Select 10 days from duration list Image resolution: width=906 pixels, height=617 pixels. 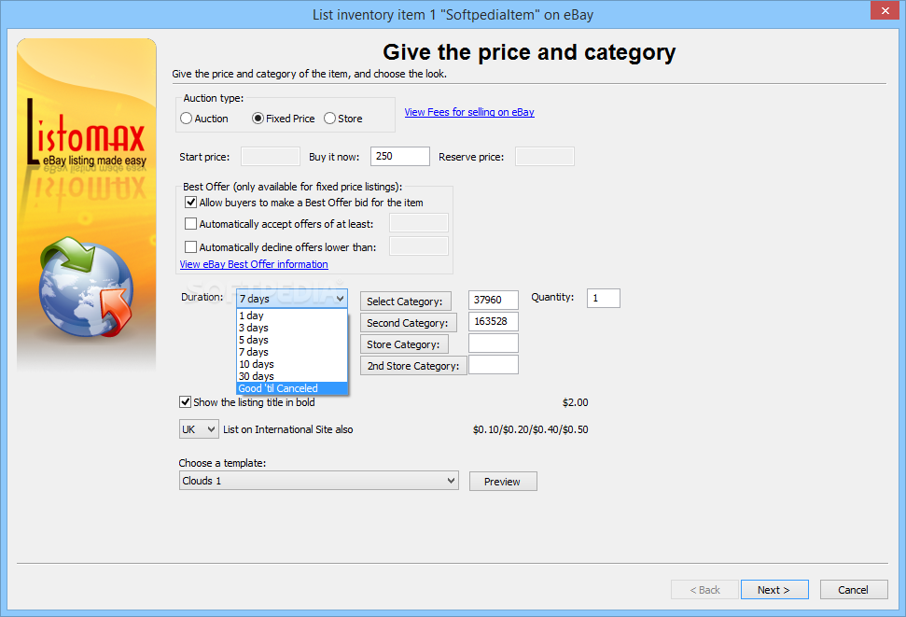click(x=292, y=364)
